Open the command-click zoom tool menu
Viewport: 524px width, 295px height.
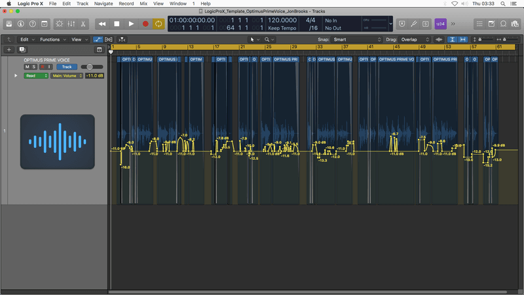tap(269, 39)
